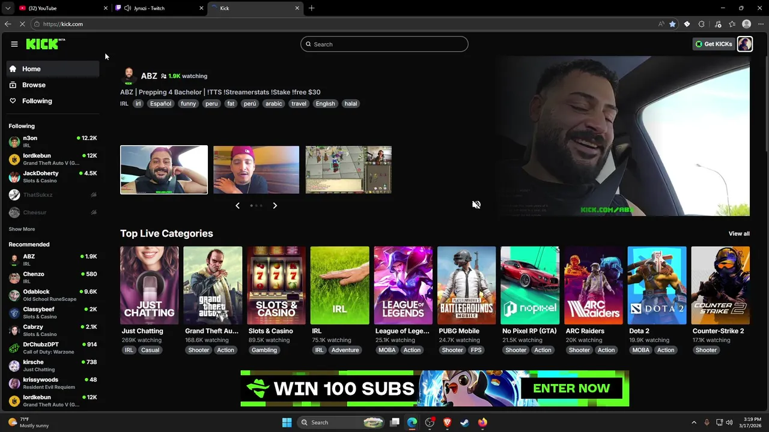Open the Just Chatting category card
This screenshot has width=769, height=432.
tap(150, 286)
